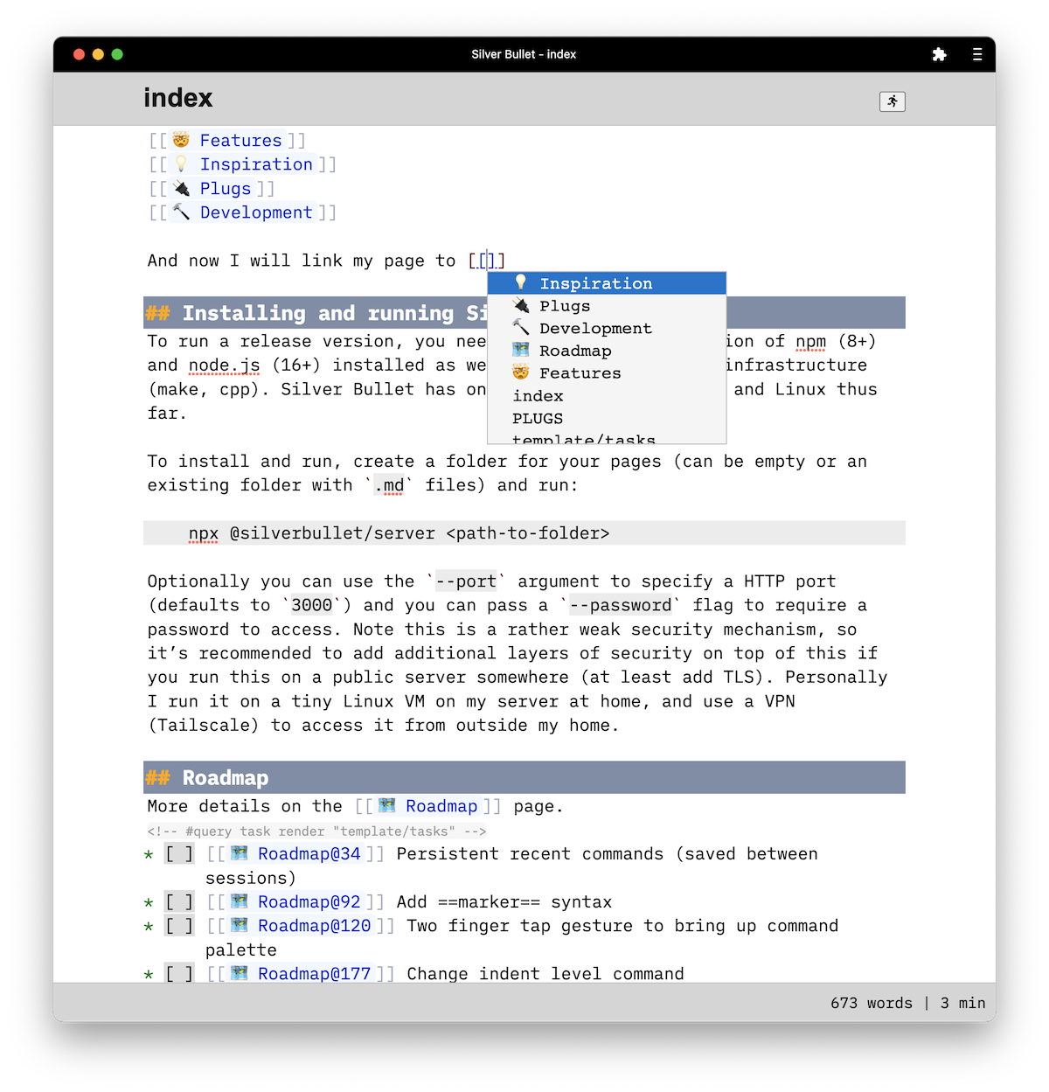Image resolution: width=1049 pixels, height=1092 pixels.
Task: Click the index page title field
Action: pyautogui.click(x=178, y=98)
